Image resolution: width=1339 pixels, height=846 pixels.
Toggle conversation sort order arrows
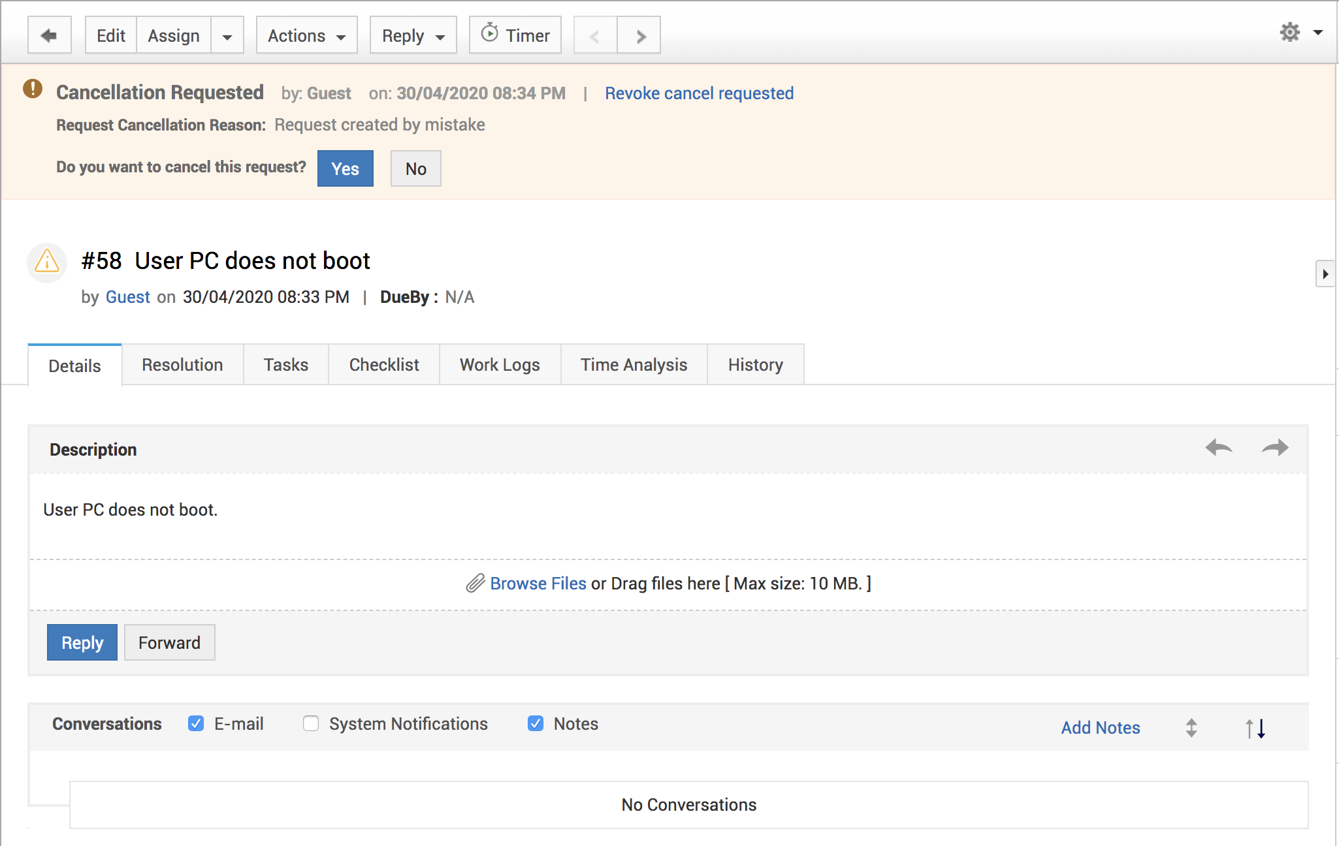pyautogui.click(x=1255, y=728)
